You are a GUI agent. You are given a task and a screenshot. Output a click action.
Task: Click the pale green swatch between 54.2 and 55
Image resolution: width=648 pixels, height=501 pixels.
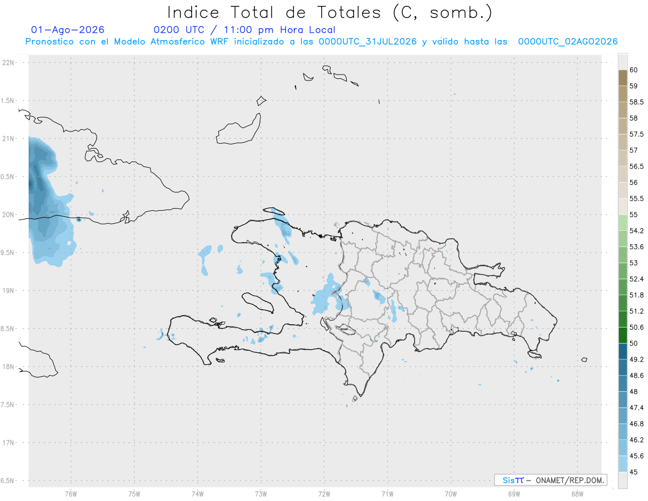pos(623,223)
